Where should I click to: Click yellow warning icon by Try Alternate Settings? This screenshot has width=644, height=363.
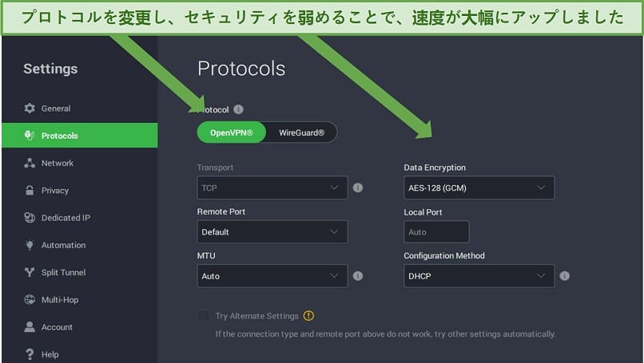pos(308,316)
